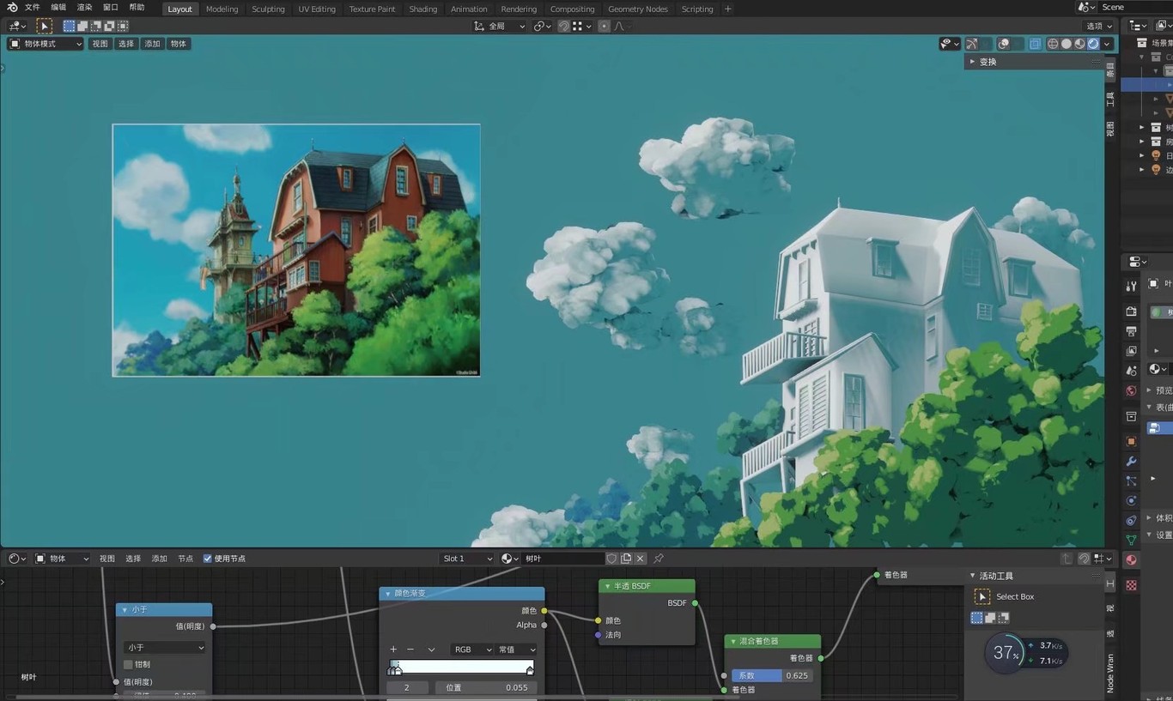
Task: Open the 常值 interpolation dropdown
Action: pyautogui.click(x=516, y=650)
